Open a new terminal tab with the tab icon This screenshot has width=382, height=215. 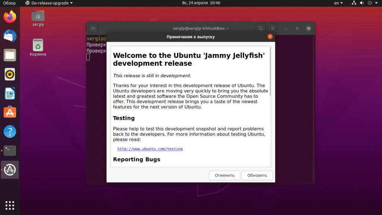pyautogui.click(x=93, y=28)
